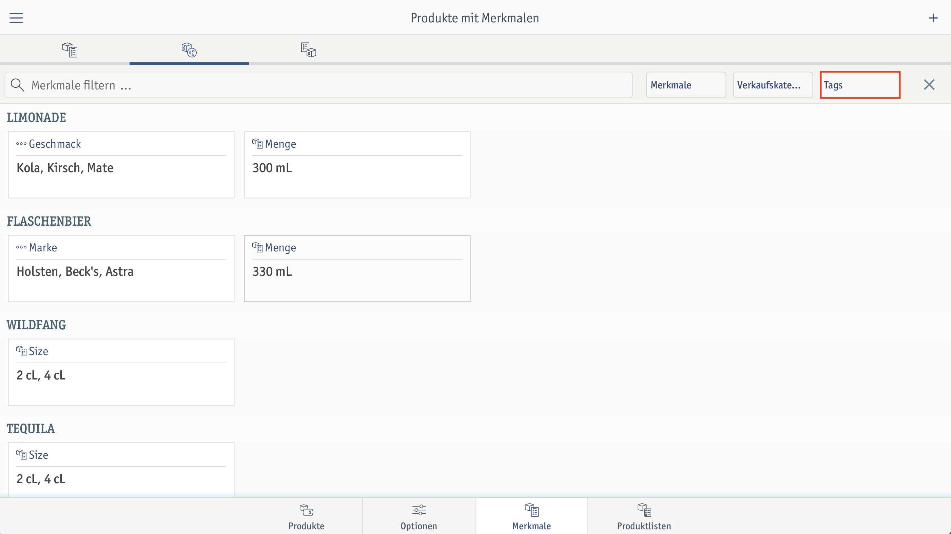951x534 pixels.
Task: Add new item with plus icon
Action: [x=933, y=18]
